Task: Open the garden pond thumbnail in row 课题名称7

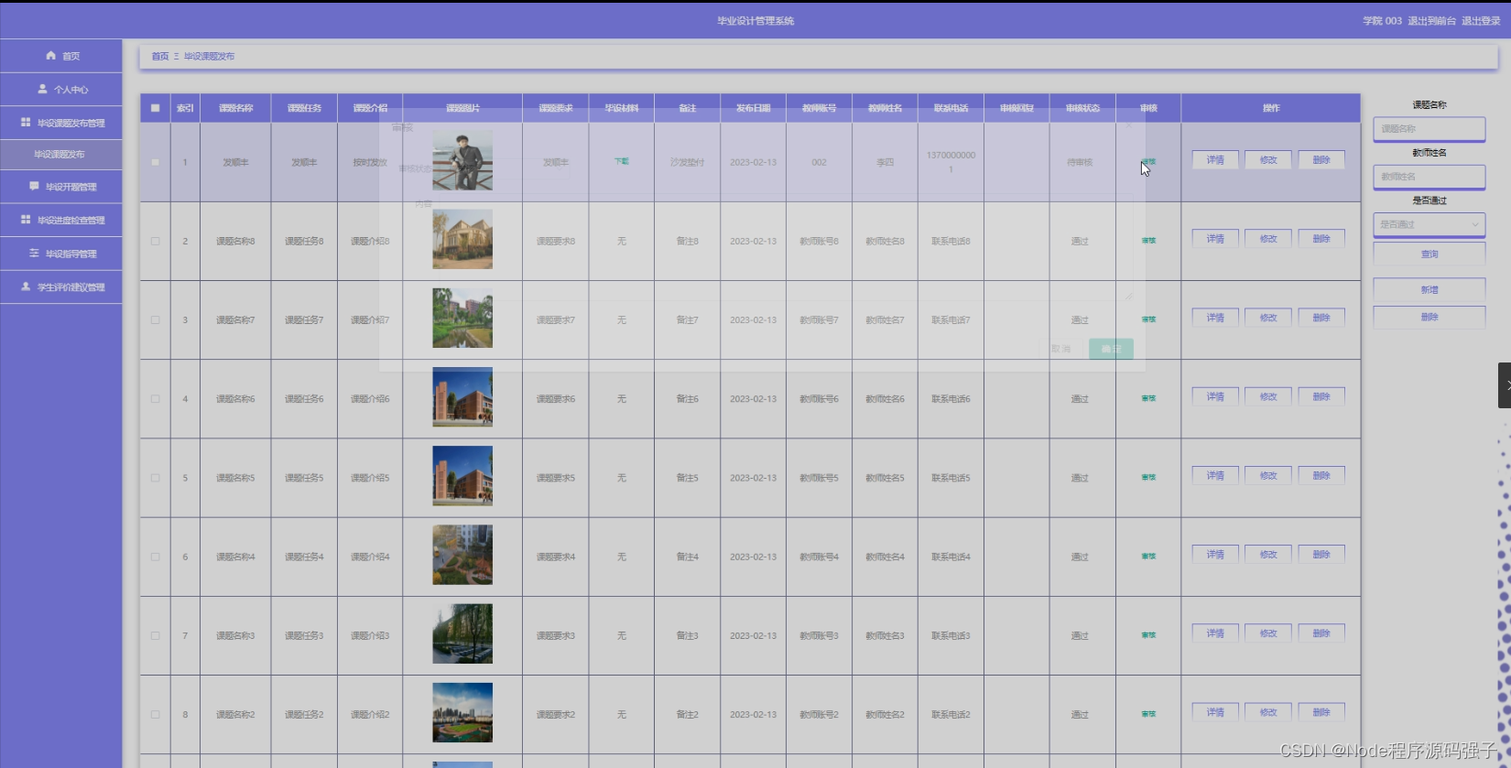Action: (x=462, y=318)
